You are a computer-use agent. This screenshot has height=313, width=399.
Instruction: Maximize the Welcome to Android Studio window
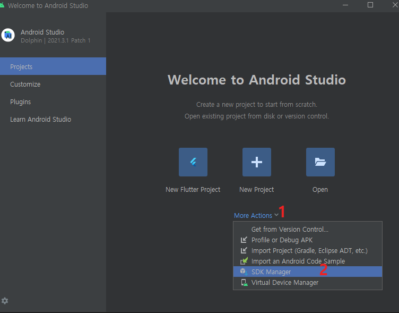370,5
